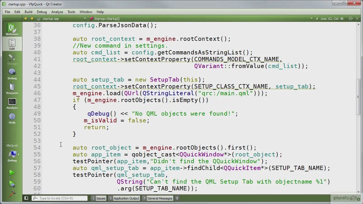
Task: Show the General Messages pane
Action: click(158, 198)
